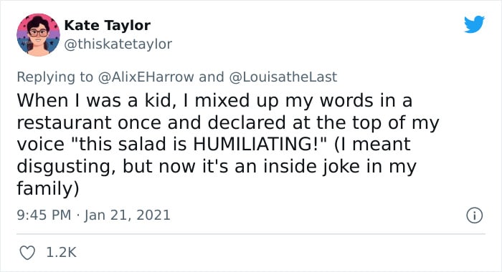Click the Twitter bird logo
502x272 pixels.
[474, 24]
